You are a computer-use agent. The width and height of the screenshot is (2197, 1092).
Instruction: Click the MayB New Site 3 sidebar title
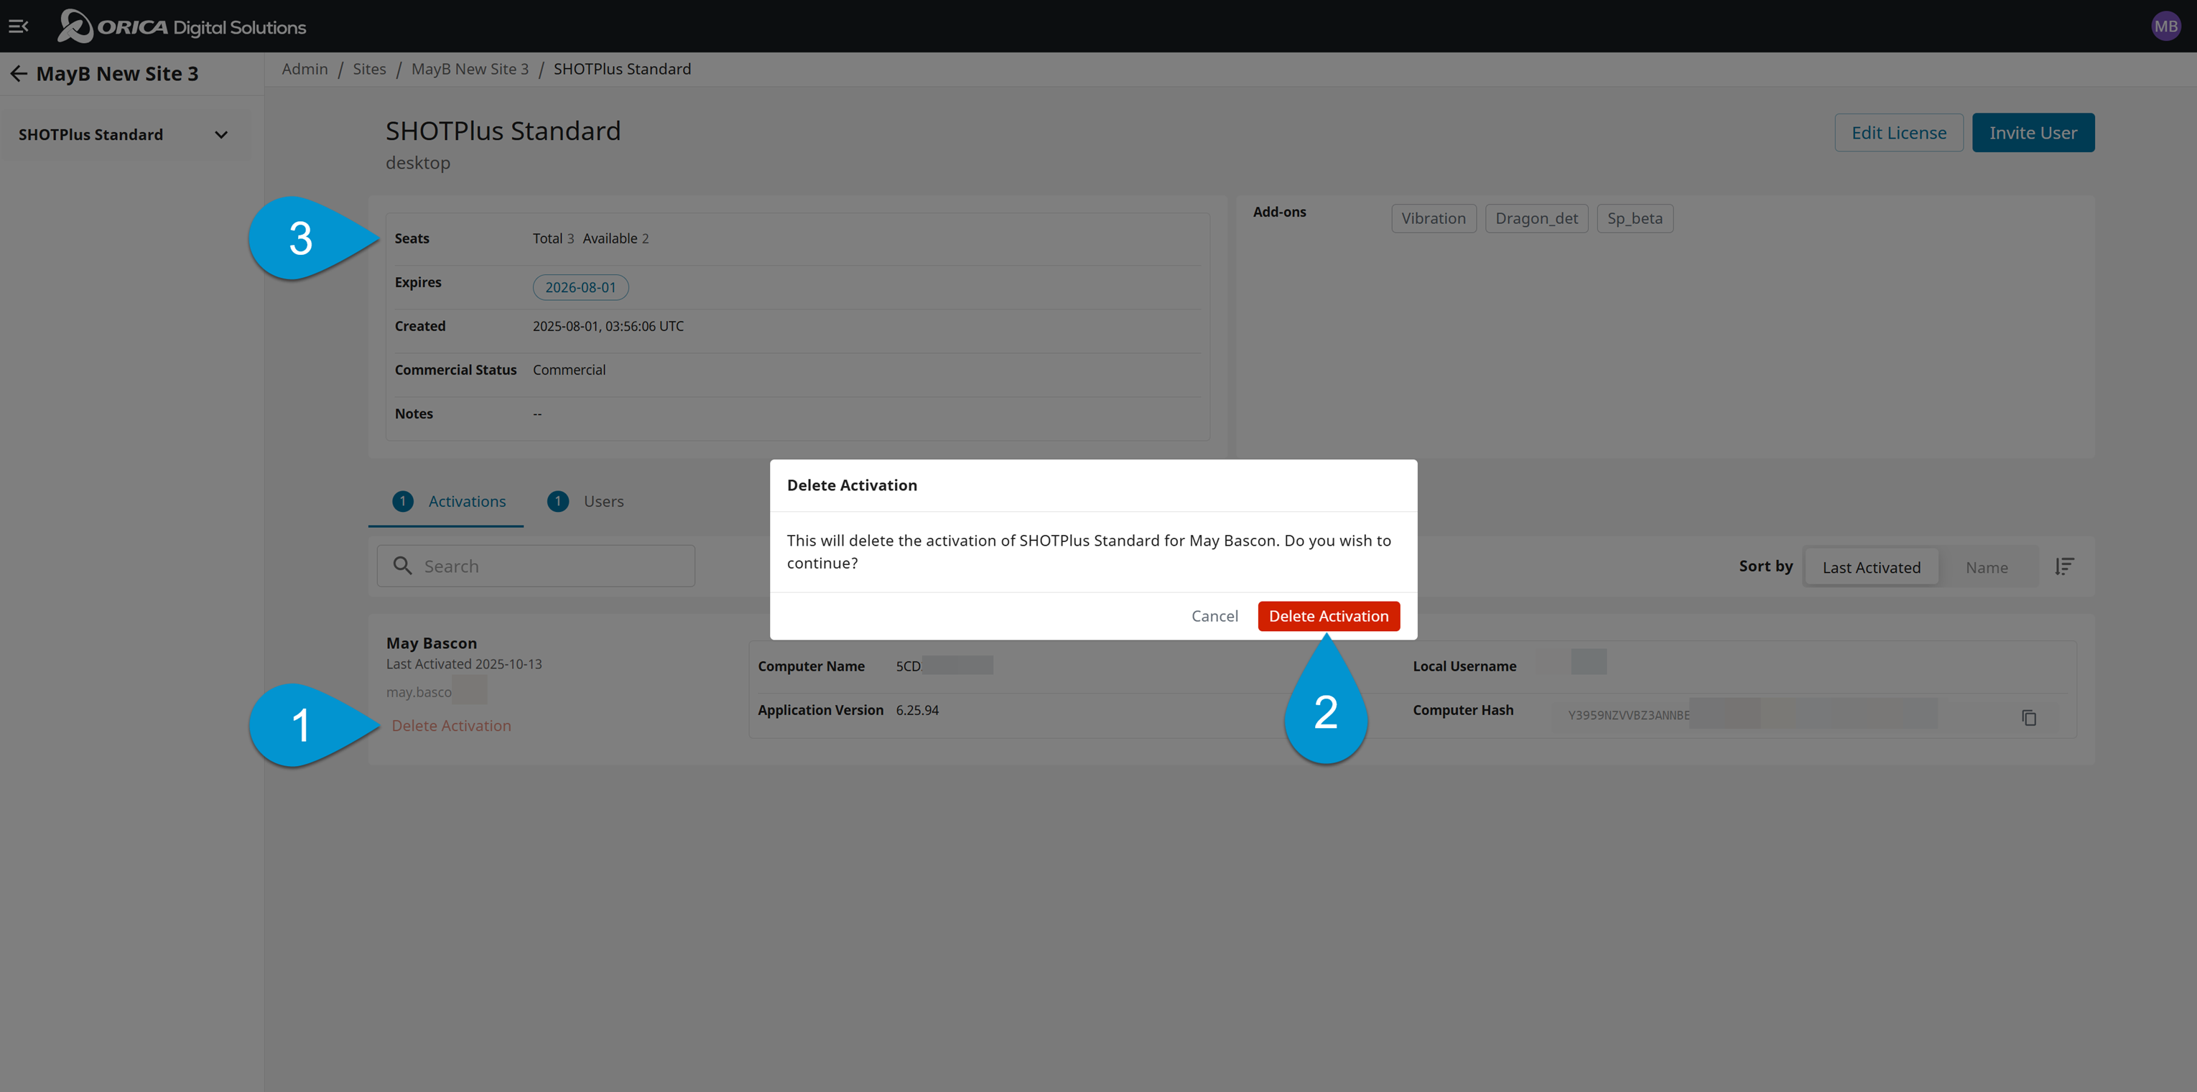[x=117, y=74]
